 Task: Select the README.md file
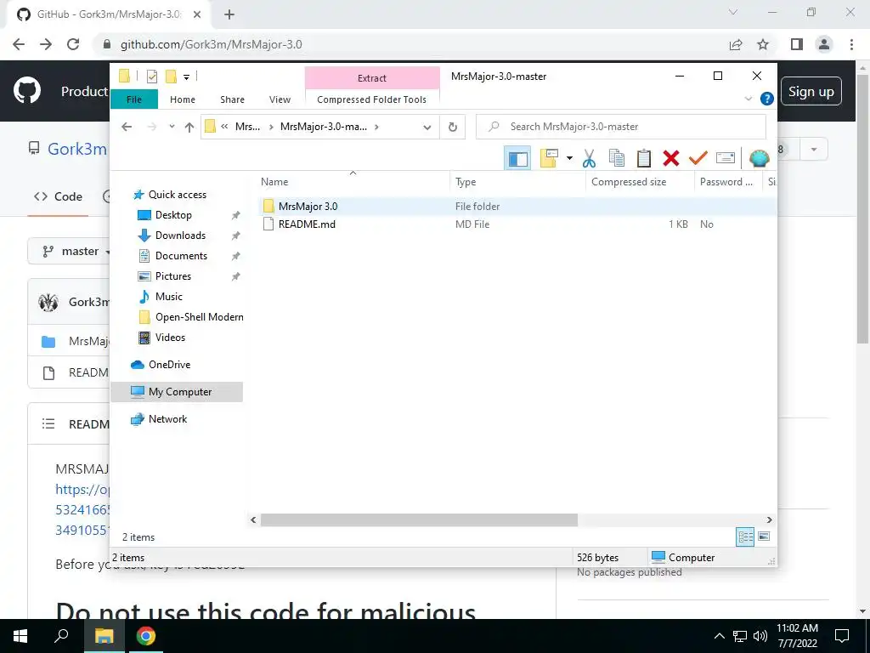pos(307,224)
